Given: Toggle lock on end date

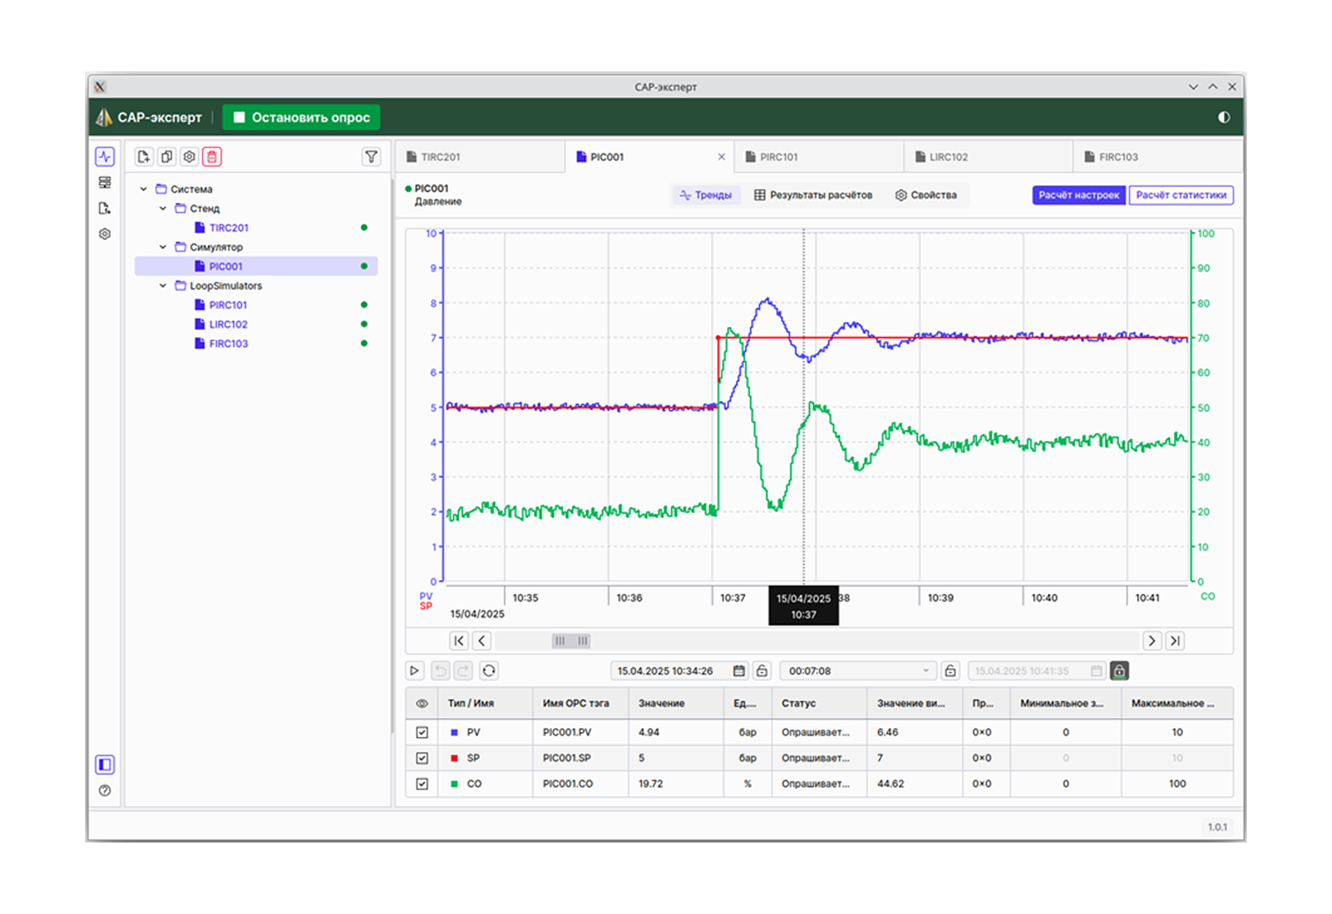Looking at the screenshot, I should coord(1119,670).
